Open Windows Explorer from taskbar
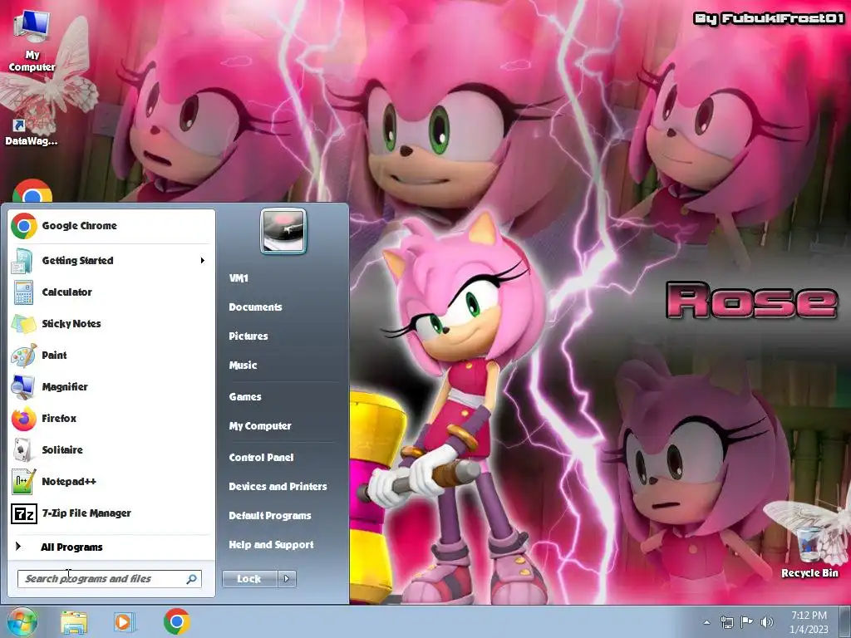The height and width of the screenshot is (638, 851). (x=74, y=621)
